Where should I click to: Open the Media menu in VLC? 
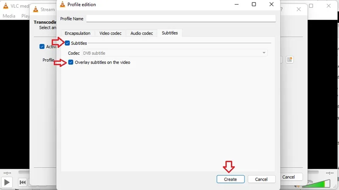(x=9, y=16)
